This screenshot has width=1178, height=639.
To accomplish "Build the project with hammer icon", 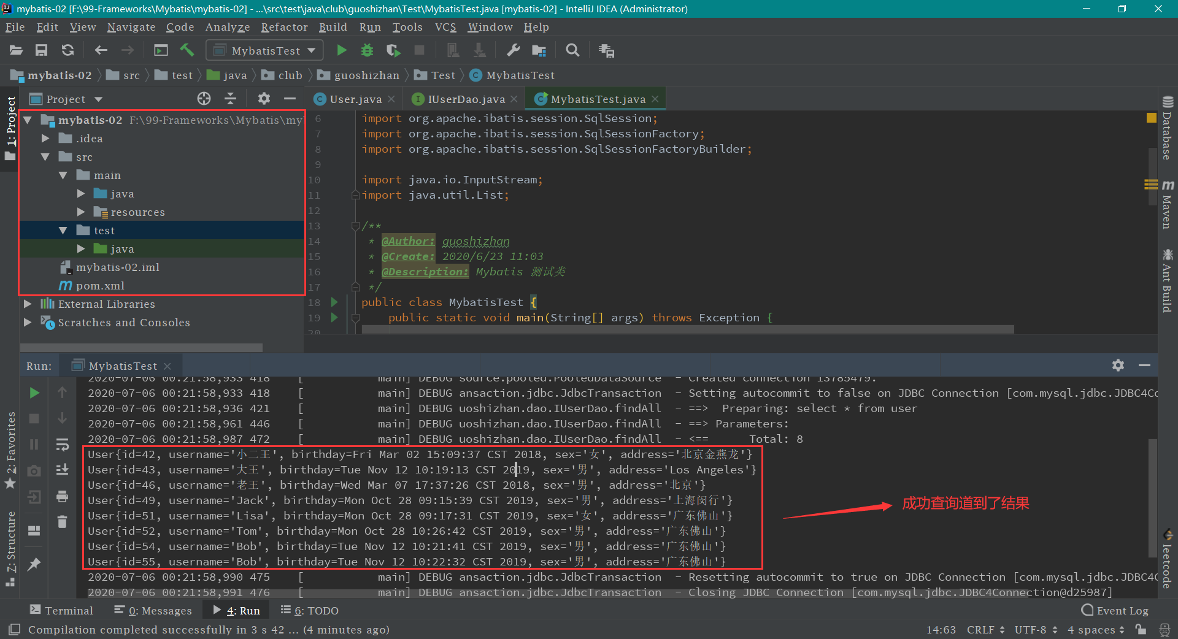I will coord(187,50).
